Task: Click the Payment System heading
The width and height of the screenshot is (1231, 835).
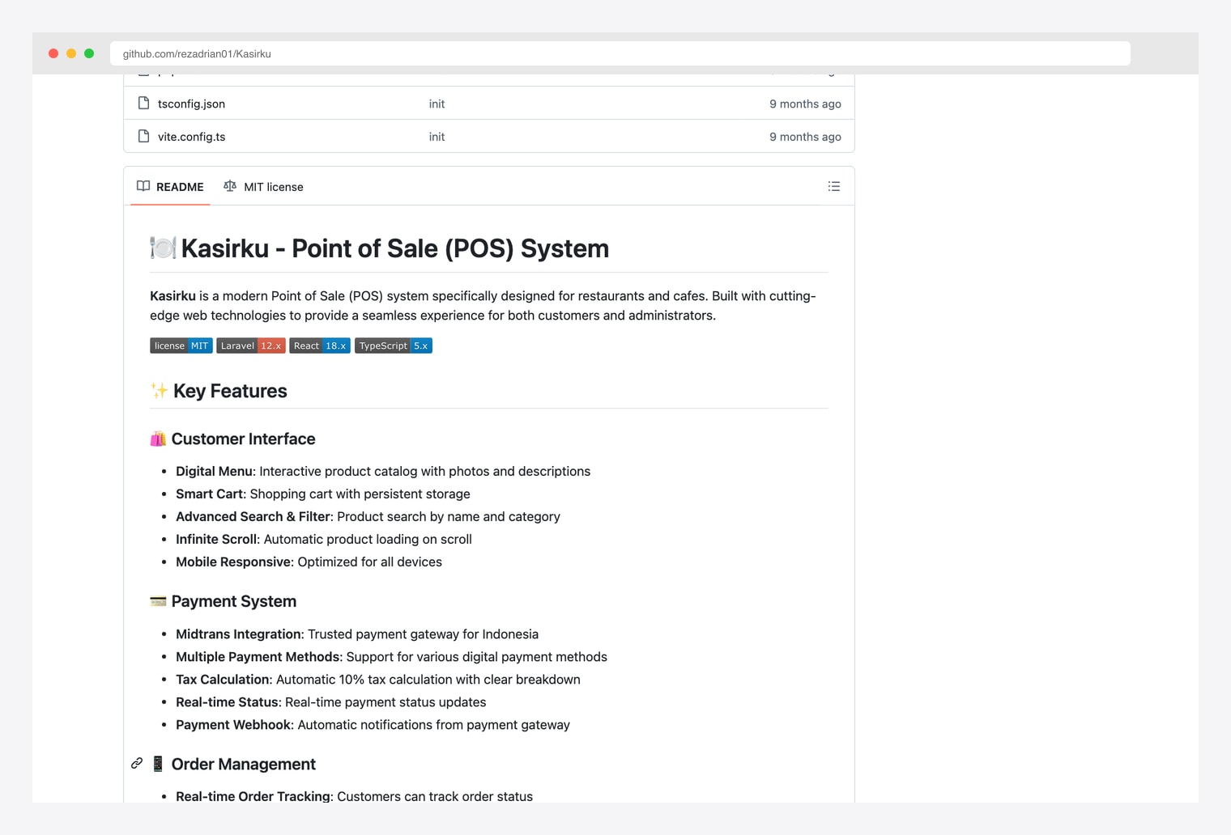Action: (224, 601)
